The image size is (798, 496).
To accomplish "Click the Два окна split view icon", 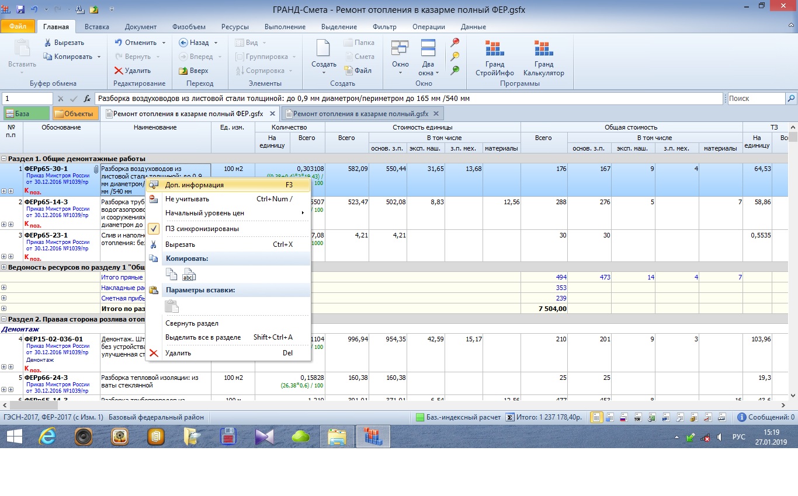I will pyautogui.click(x=428, y=49).
